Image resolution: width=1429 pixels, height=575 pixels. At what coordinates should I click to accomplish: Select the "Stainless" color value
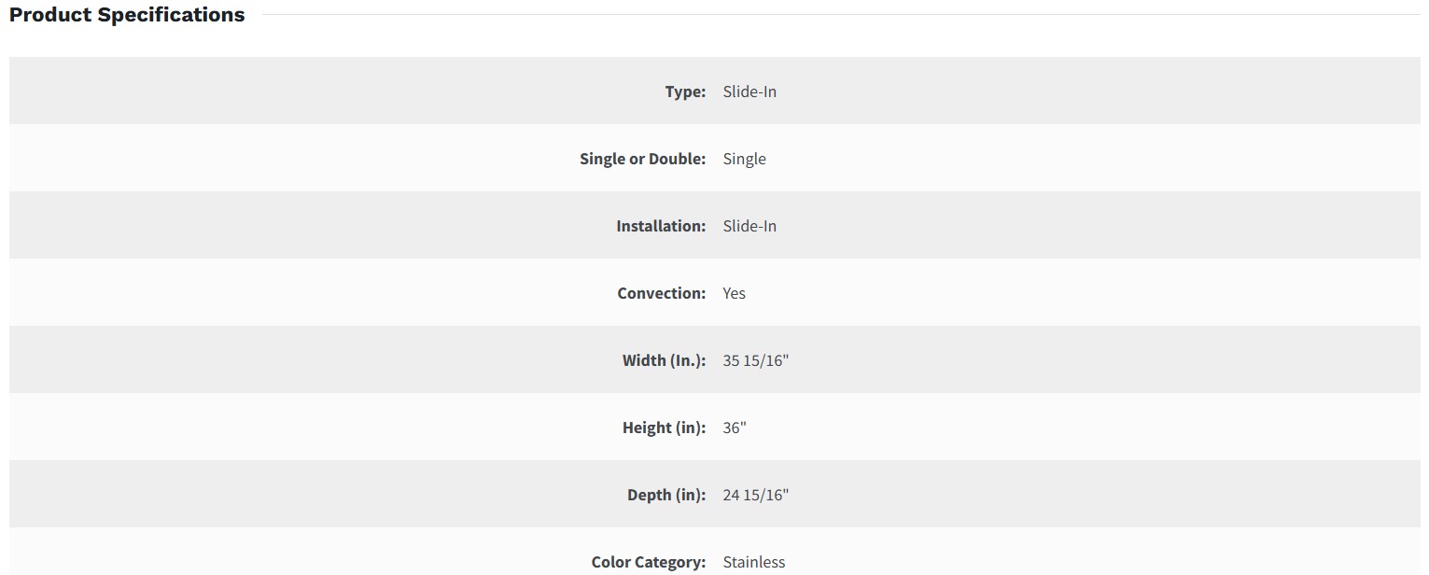[x=753, y=562]
